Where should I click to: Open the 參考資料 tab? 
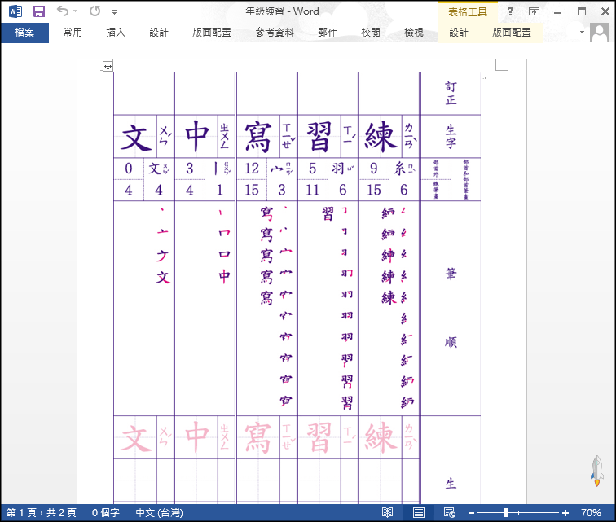coord(275,33)
